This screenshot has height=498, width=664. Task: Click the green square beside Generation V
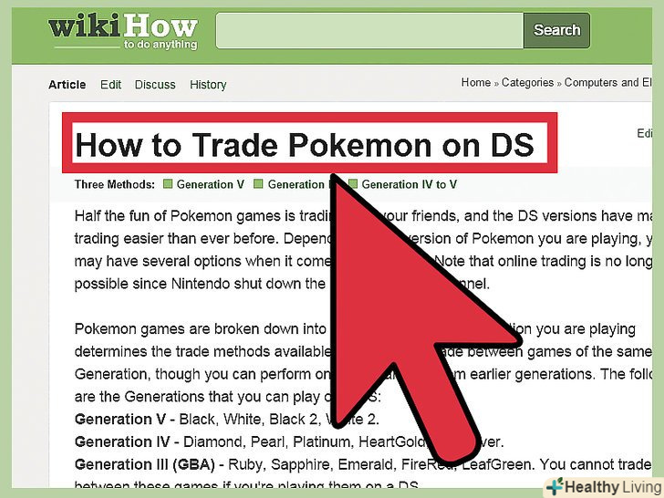coord(168,184)
